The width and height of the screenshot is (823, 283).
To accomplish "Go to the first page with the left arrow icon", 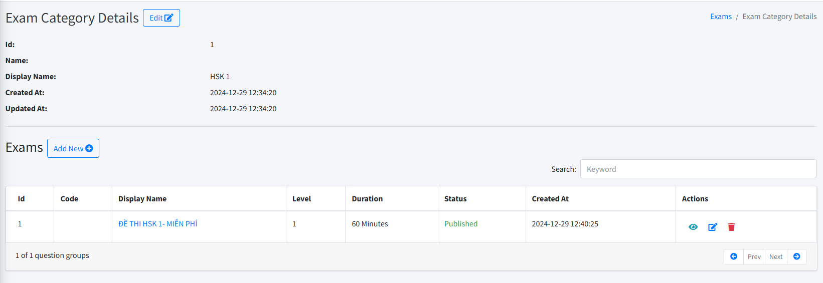I will 734,256.
